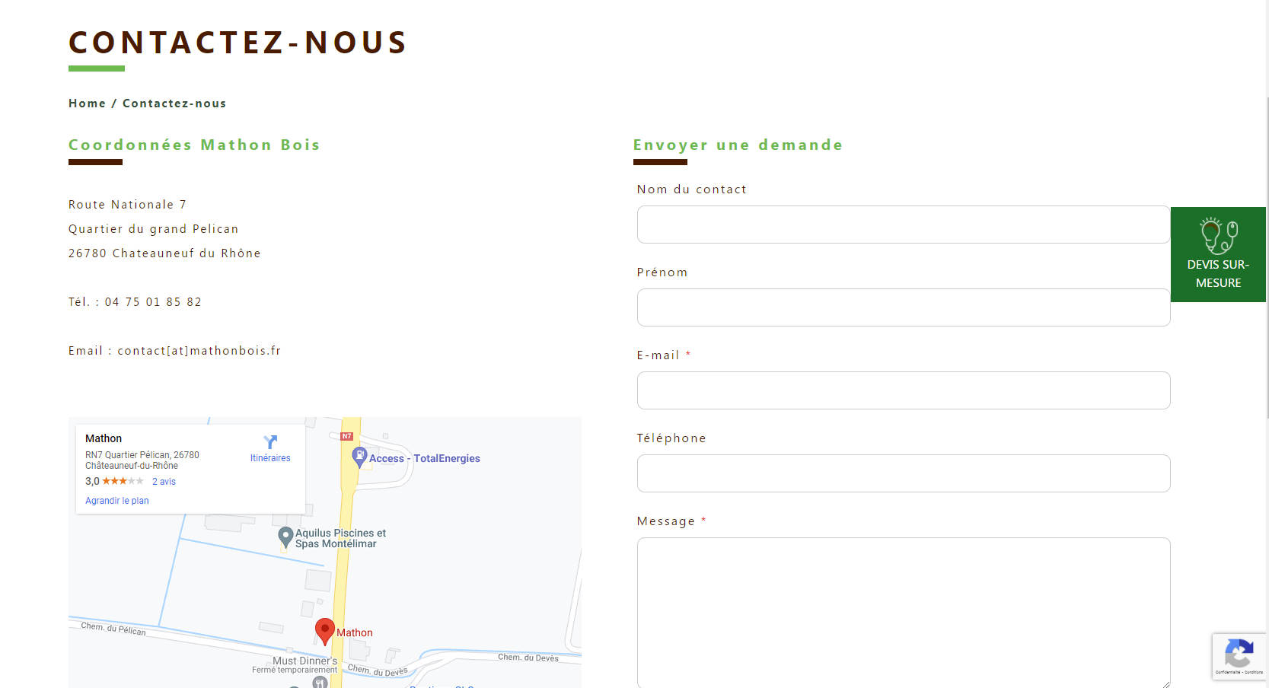The width and height of the screenshot is (1269, 688).
Task: Click the red Mathon label on the map
Action: (355, 632)
